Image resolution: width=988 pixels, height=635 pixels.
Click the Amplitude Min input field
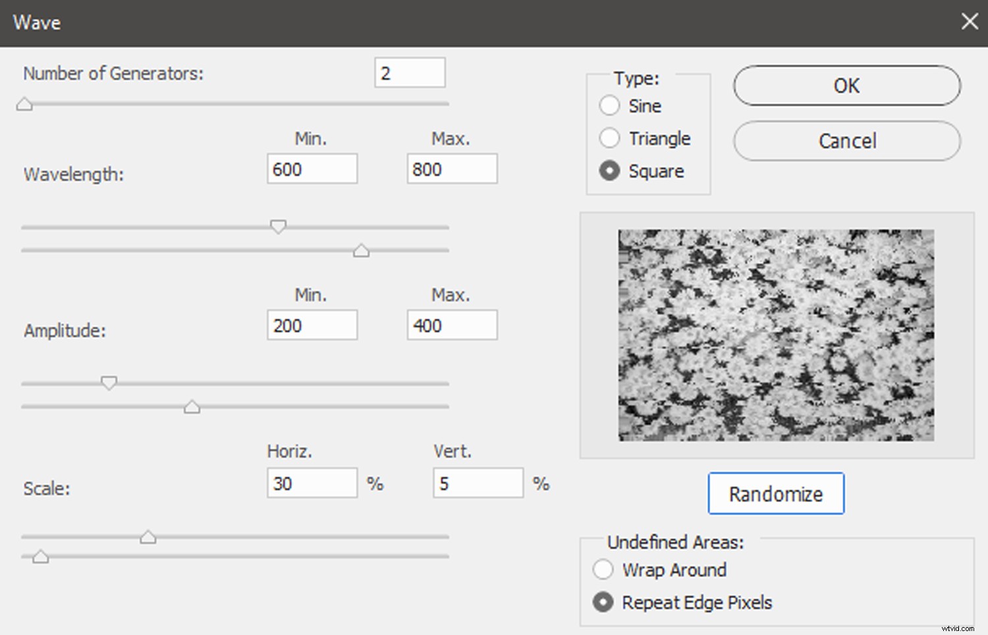pyautogui.click(x=312, y=325)
